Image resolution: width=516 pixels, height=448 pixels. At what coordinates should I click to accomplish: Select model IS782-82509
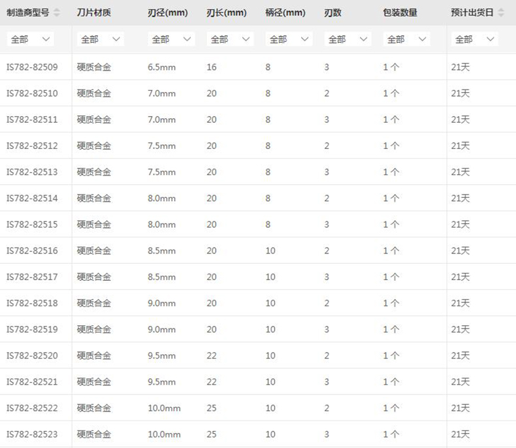(32, 67)
